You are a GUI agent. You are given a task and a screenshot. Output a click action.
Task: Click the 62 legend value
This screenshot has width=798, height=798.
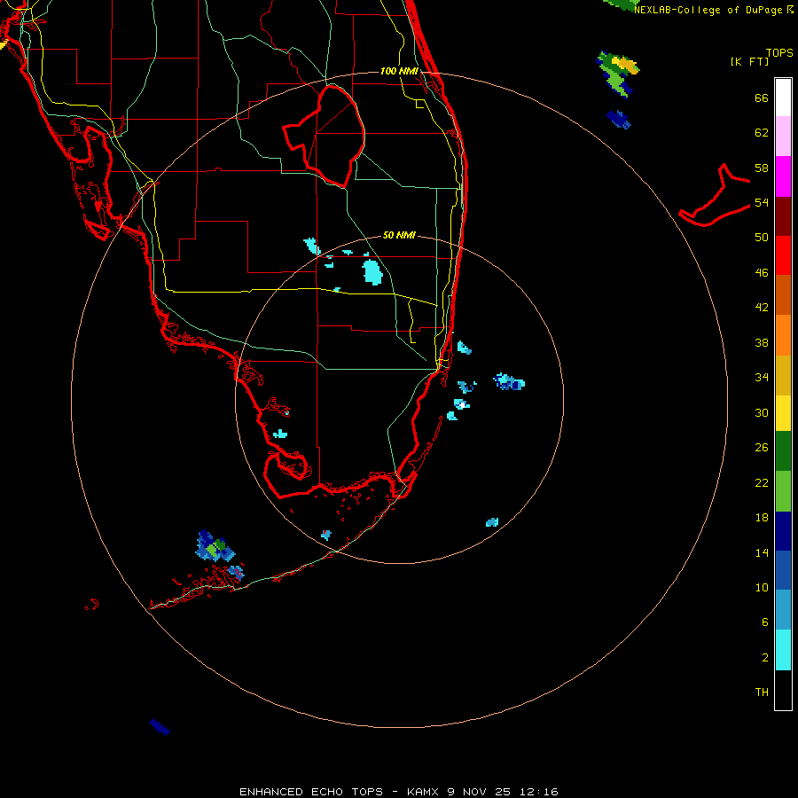coord(762,133)
